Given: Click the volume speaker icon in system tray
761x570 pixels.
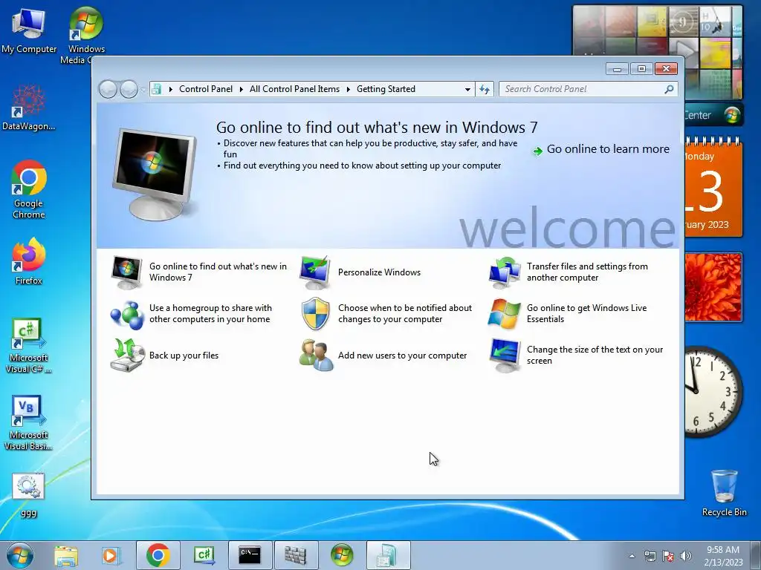Looking at the screenshot, I should [x=685, y=556].
